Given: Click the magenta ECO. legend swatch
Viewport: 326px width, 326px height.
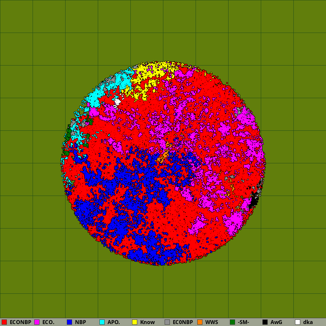Looking at the screenshot, I should tap(37, 322).
